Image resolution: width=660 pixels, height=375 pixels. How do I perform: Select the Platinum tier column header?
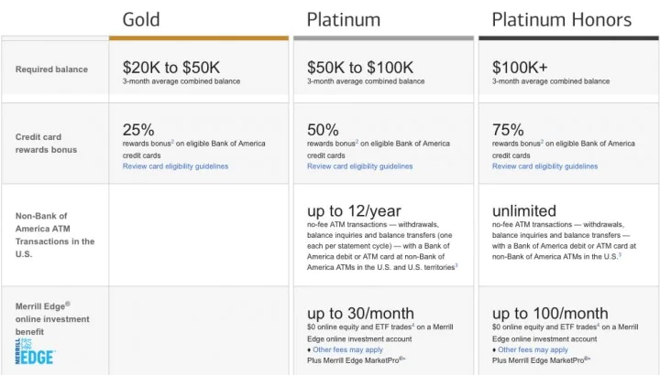[344, 19]
